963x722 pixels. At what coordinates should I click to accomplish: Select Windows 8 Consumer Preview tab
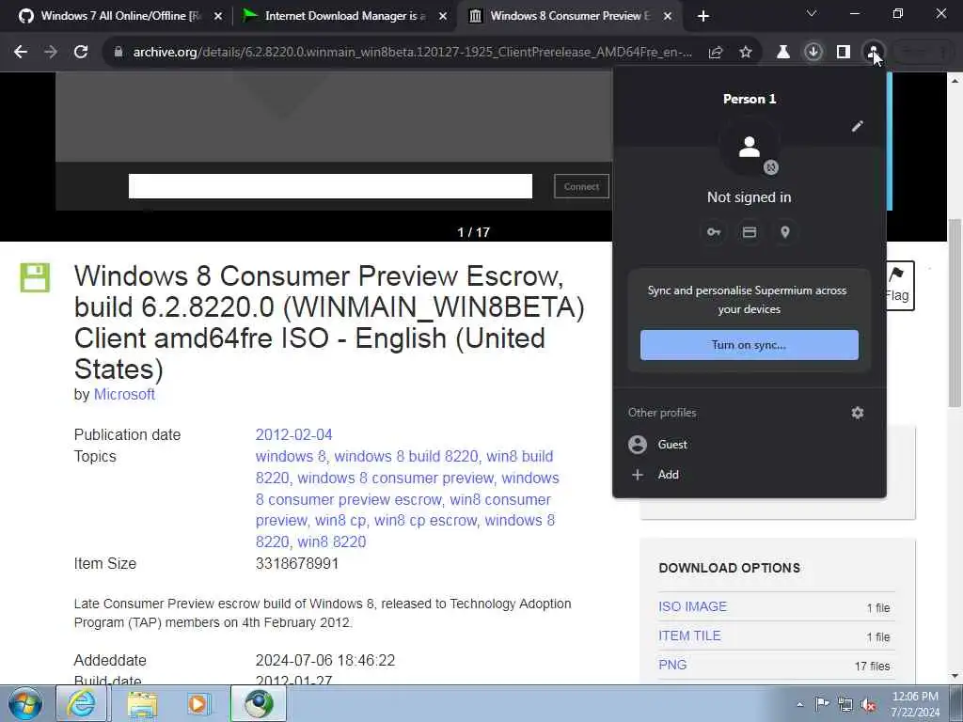point(569,16)
